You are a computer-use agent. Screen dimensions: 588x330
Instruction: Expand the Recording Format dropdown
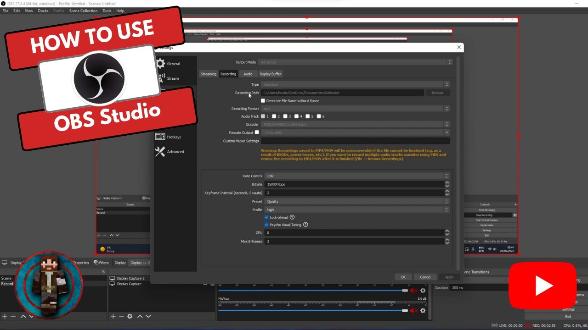coord(355,109)
